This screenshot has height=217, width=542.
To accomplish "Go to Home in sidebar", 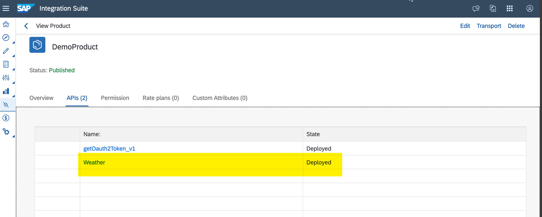I will [6, 24].
